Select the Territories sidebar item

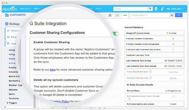(x=14, y=98)
